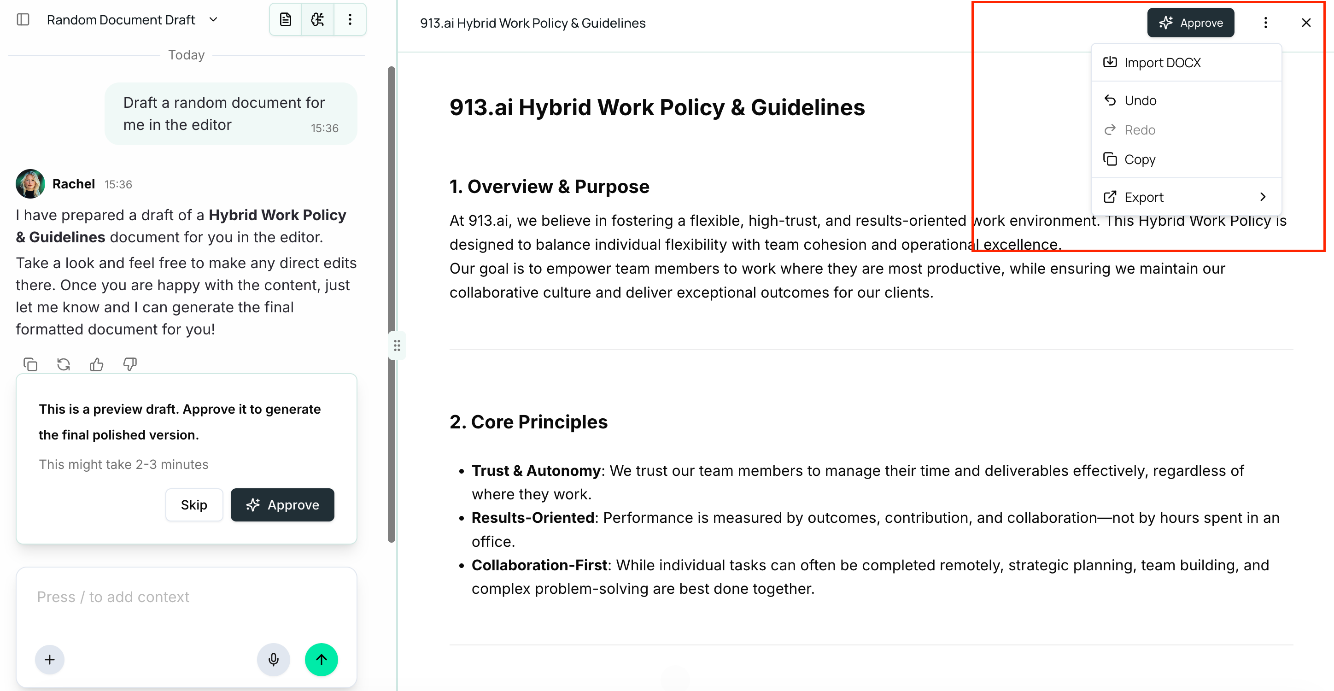1334x691 pixels.
Task: Approve the draft in the preview card
Action: pos(282,504)
